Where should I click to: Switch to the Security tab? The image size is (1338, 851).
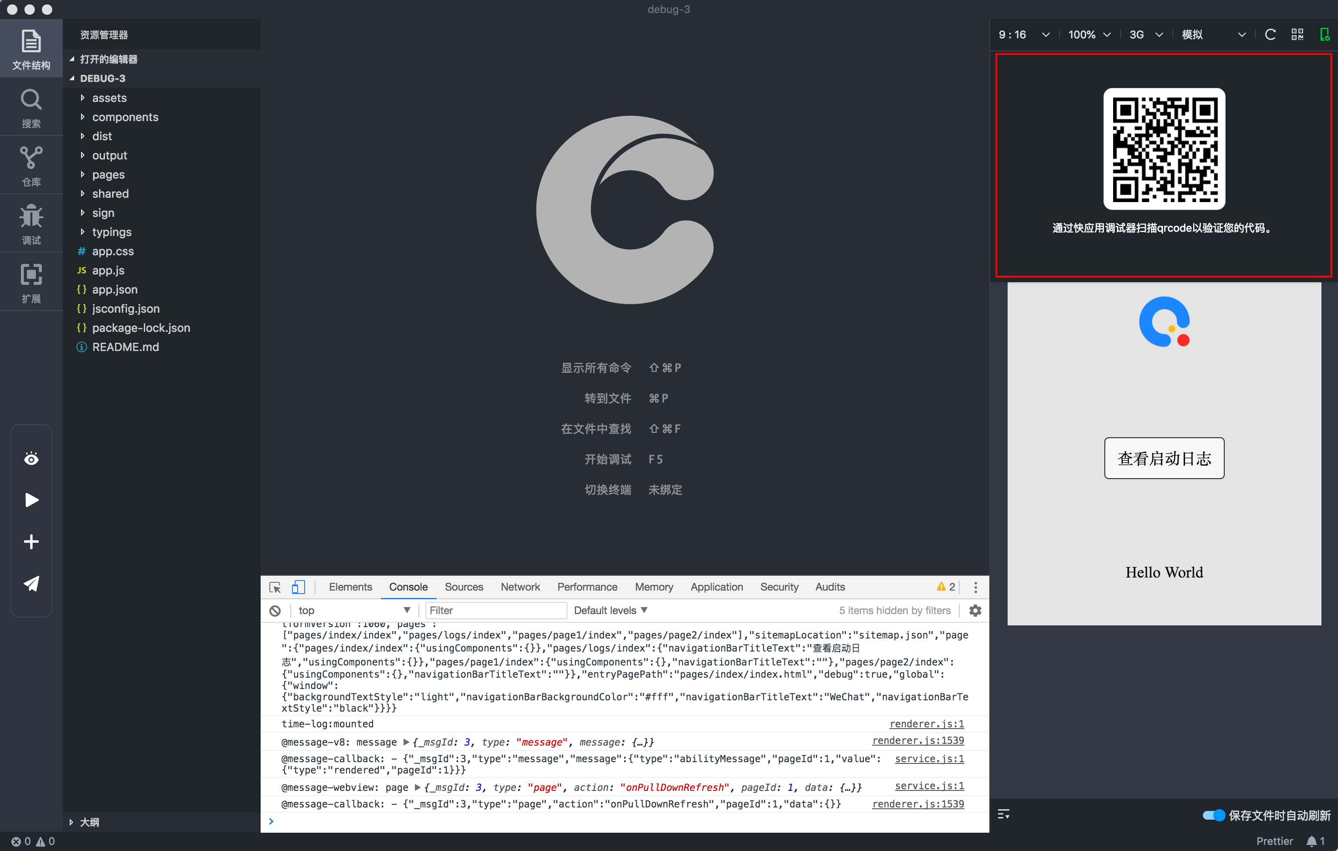tap(779, 588)
